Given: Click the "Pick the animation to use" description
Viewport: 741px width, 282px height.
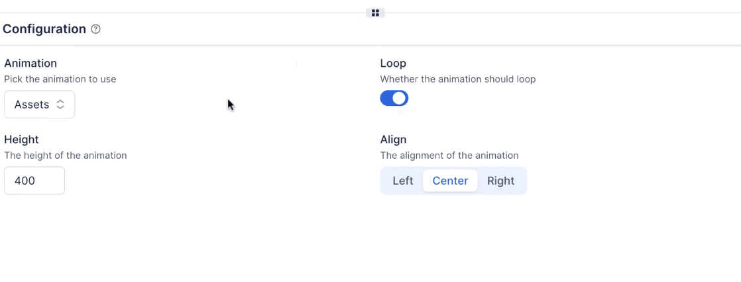Looking at the screenshot, I should [x=60, y=79].
